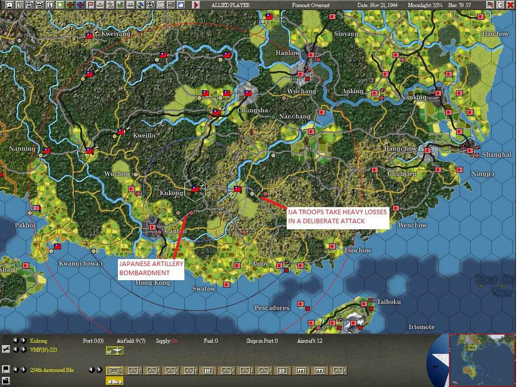This screenshot has height=387, width=520.
Task: Click the world minimap thumbnail
Action: (x=482, y=360)
